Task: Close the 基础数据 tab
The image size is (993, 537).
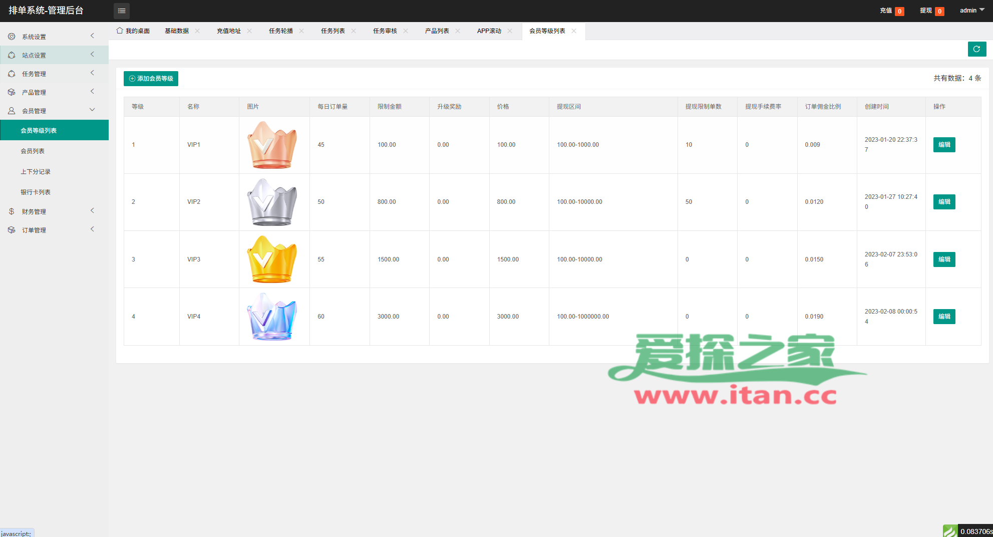Action: coord(197,31)
